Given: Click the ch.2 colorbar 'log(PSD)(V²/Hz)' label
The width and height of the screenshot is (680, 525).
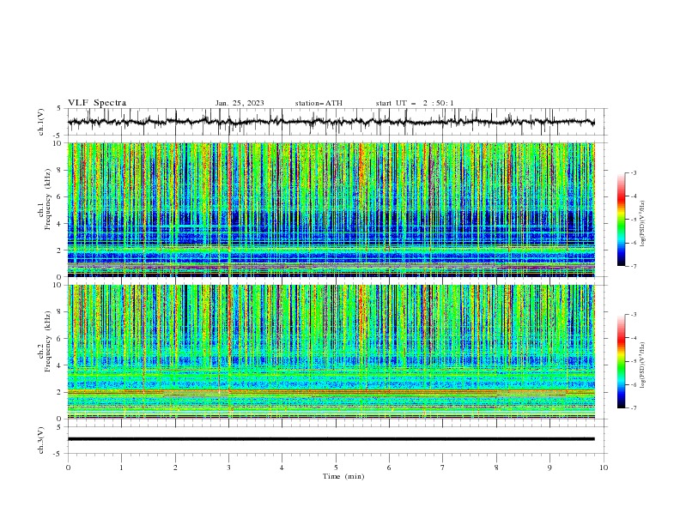Looking at the screenshot, I should pos(643,365).
